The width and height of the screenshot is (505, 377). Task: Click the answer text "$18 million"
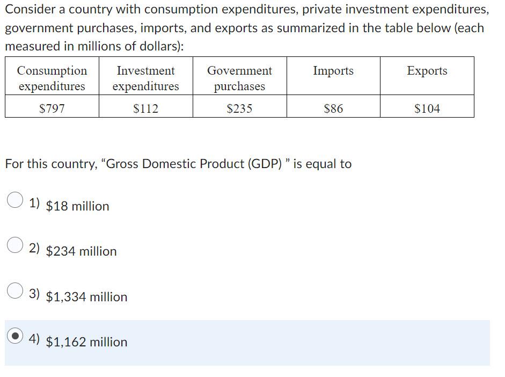pos(77,206)
